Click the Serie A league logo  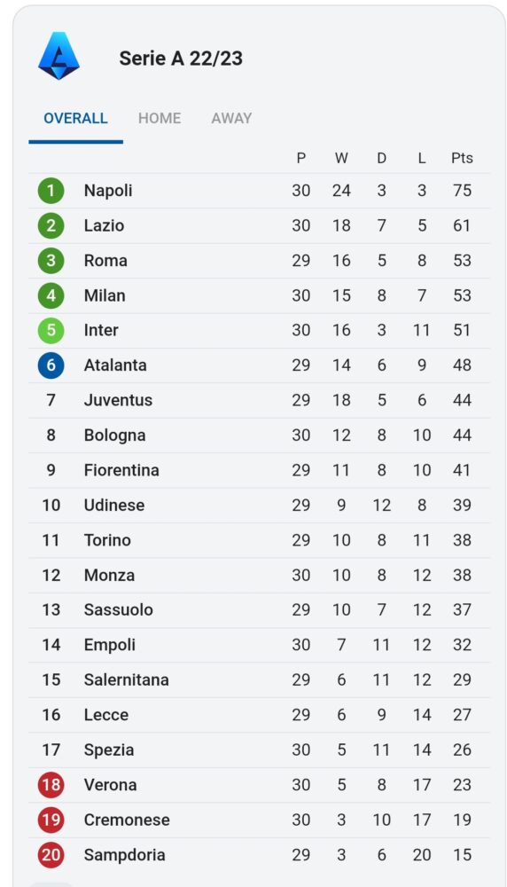pyautogui.click(x=58, y=56)
